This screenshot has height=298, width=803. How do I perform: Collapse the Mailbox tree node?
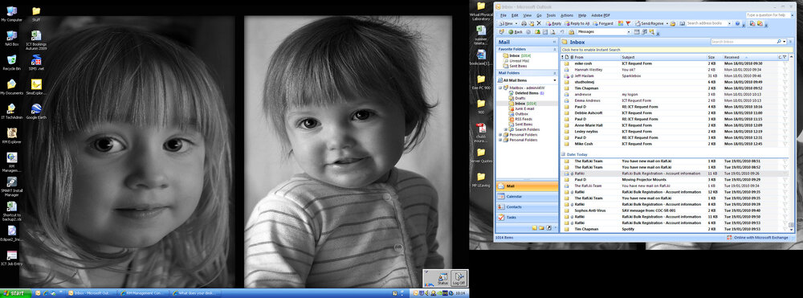[499, 88]
